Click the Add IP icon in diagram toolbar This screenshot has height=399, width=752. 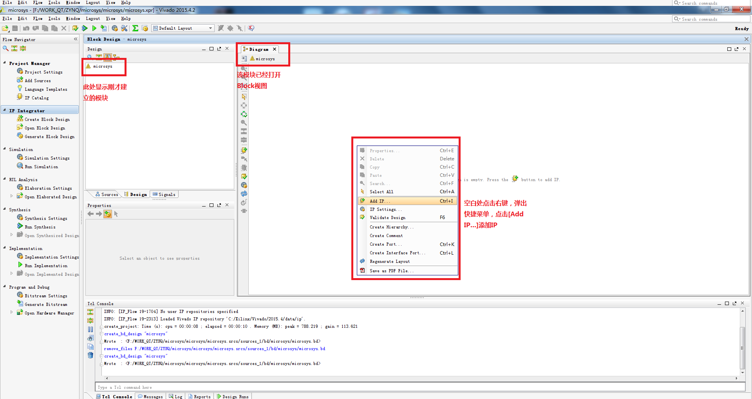pyautogui.click(x=244, y=150)
